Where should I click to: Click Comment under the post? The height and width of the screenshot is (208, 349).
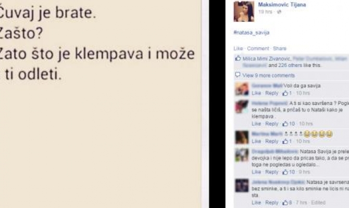click(258, 48)
